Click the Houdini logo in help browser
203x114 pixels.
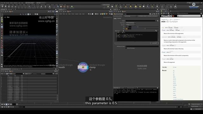[168, 16]
